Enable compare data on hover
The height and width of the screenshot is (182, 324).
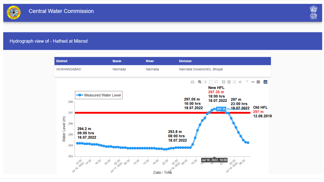(258, 82)
